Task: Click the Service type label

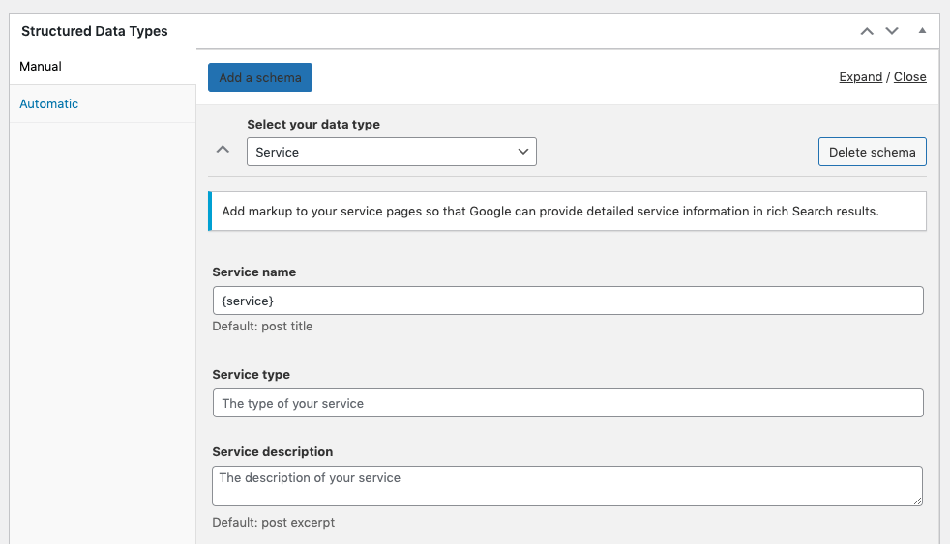Action: pos(251,375)
